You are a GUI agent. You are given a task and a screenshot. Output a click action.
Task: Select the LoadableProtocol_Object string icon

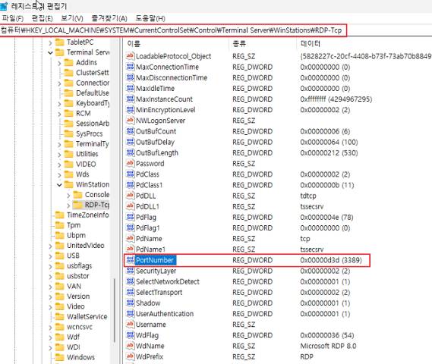[130, 56]
